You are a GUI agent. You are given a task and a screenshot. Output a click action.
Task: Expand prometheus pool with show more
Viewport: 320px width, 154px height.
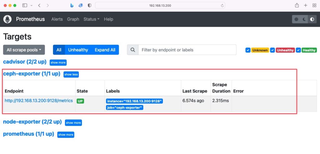click(66, 135)
